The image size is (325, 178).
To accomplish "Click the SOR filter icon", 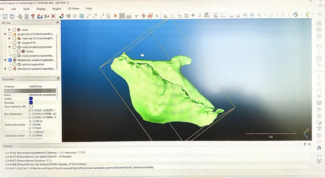I will (x=129, y=16).
